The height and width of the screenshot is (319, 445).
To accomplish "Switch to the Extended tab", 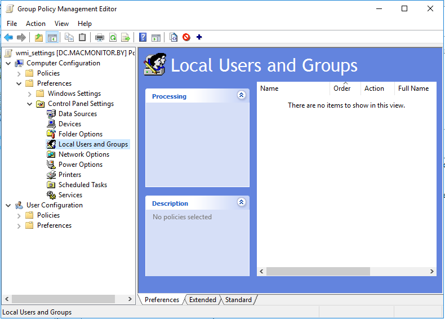I will pos(202,300).
